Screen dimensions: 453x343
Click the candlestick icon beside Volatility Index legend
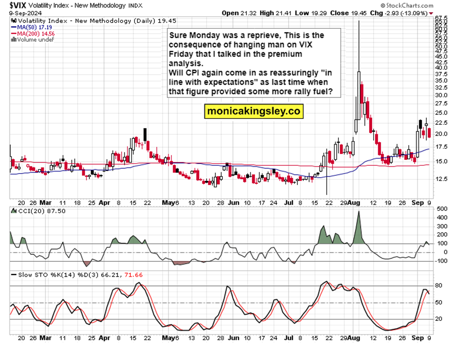14,21
